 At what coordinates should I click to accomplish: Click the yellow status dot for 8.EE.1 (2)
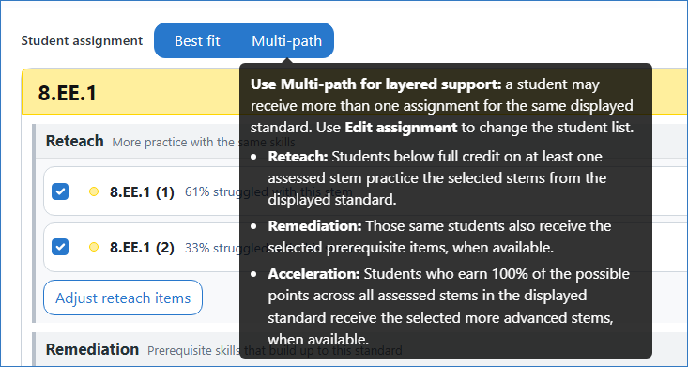(94, 248)
